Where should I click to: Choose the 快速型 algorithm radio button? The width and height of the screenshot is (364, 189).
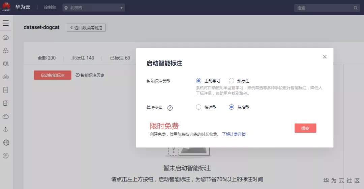pyautogui.click(x=199, y=107)
